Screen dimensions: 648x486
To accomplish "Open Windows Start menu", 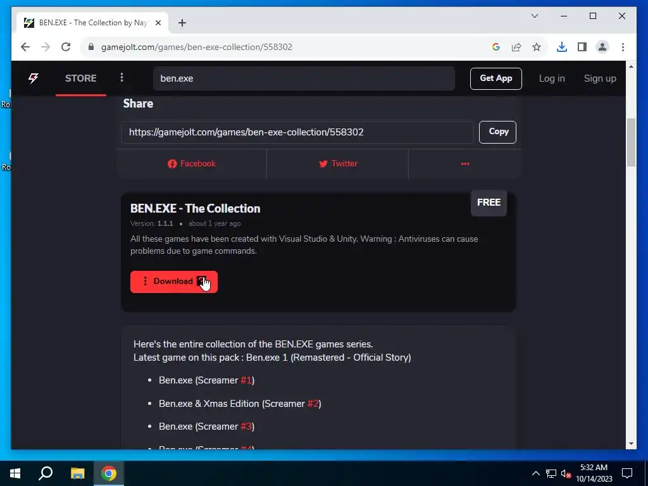I will 15,473.
